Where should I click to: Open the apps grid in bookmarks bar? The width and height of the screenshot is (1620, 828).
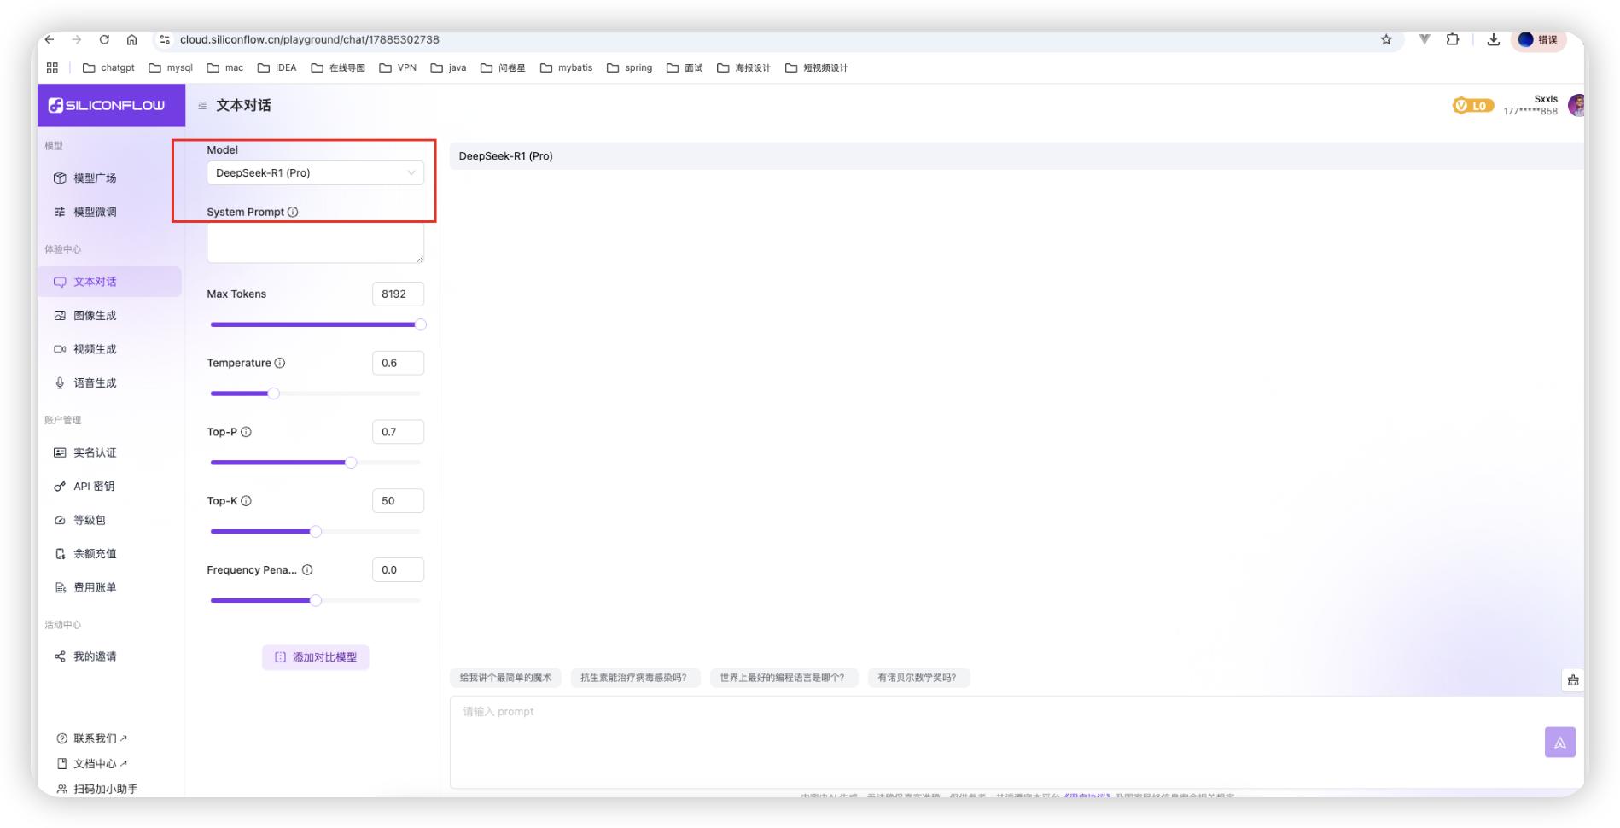point(52,67)
